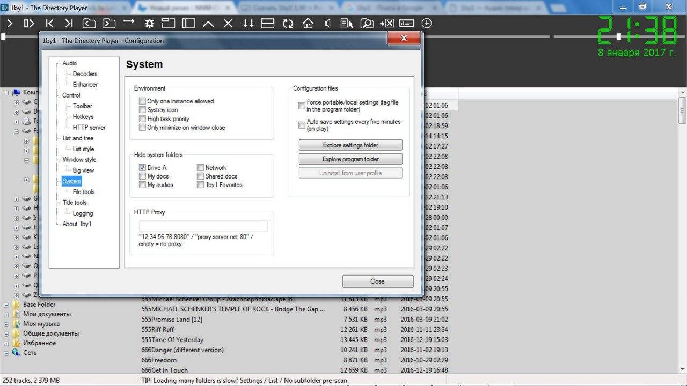Click the Play arrow icon in toolbar
The image size is (687, 386).
click(x=10, y=24)
